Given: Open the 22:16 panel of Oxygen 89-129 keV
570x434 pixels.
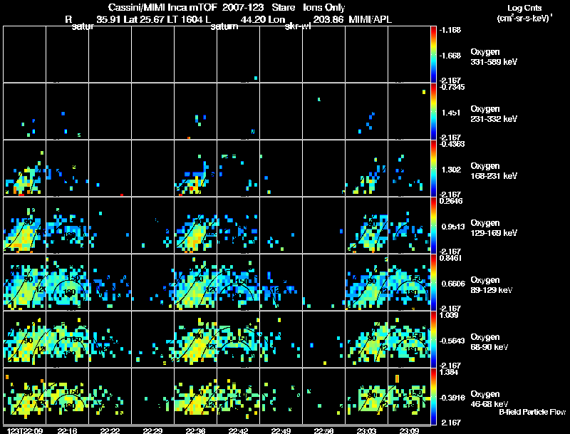Looking at the screenshot, I should click(x=67, y=282).
